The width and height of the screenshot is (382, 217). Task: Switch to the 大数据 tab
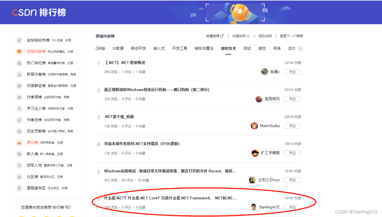click(118, 48)
